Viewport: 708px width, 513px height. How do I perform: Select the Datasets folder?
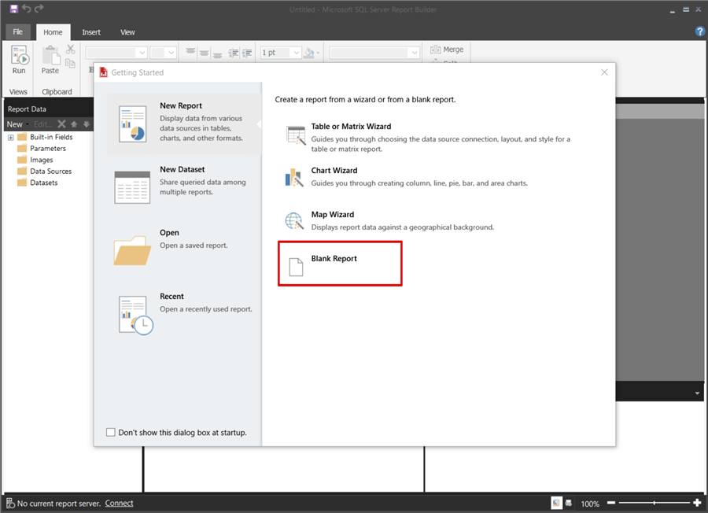(x=38, y=183)
